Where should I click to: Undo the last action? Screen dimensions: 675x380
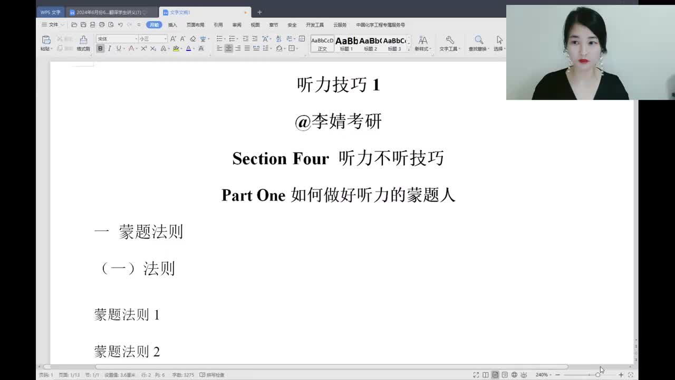[120, 25]
